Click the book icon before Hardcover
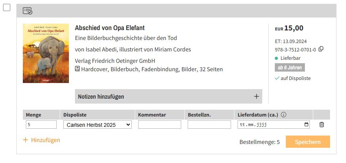 (77, 69)
